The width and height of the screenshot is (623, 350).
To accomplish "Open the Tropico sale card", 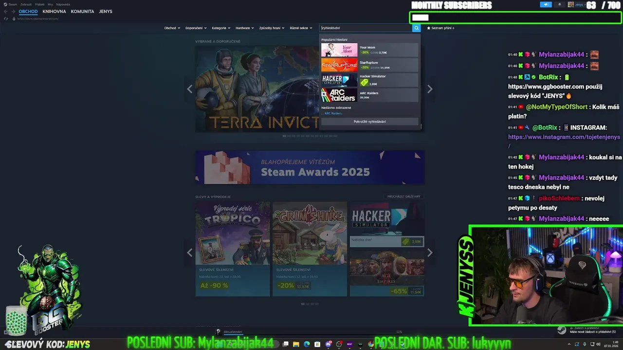I will [233, 249].
